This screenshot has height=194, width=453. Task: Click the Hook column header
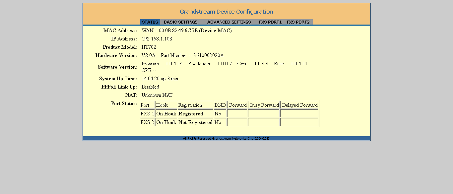[166, 105]
